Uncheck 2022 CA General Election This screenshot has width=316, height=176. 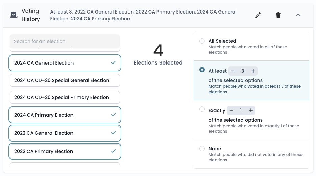pos(65,133)
